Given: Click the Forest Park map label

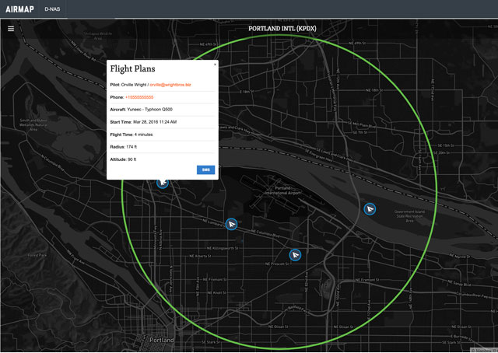Looking at the screenshot, I should (x=37, y=255).
